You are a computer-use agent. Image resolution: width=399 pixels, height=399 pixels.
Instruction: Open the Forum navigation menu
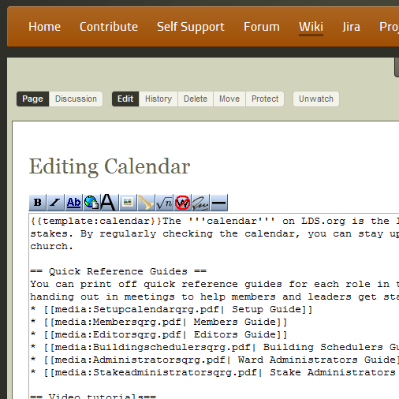coord(262,27)
